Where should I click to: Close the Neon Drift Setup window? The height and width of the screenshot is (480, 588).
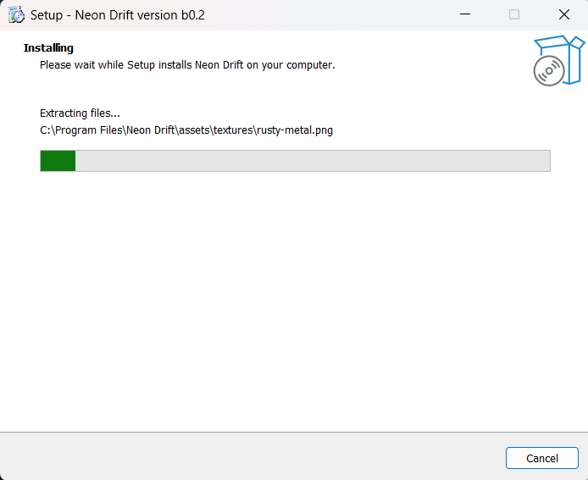563,14
